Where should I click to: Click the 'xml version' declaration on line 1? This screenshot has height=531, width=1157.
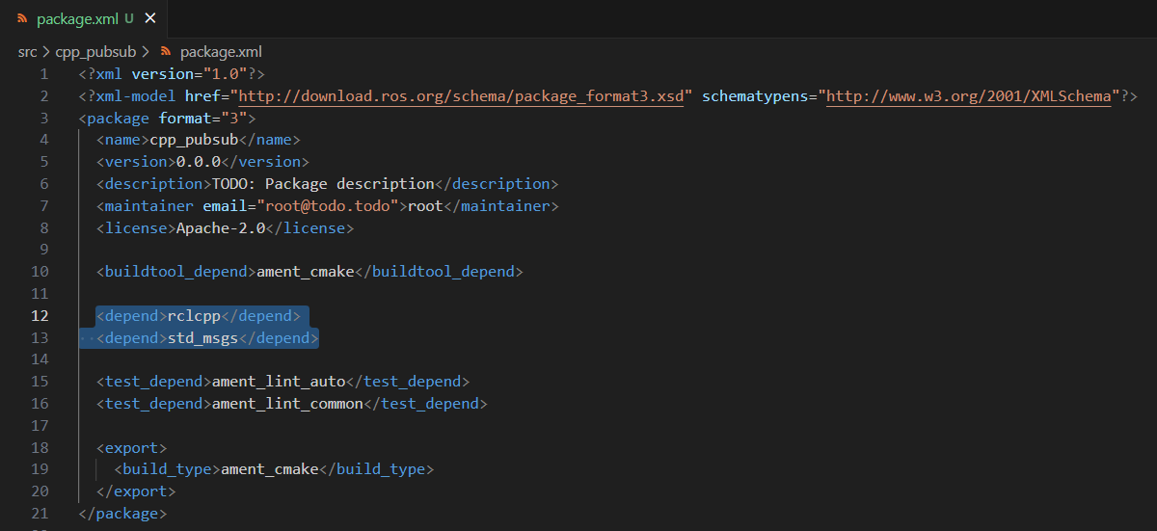point(172,74)
